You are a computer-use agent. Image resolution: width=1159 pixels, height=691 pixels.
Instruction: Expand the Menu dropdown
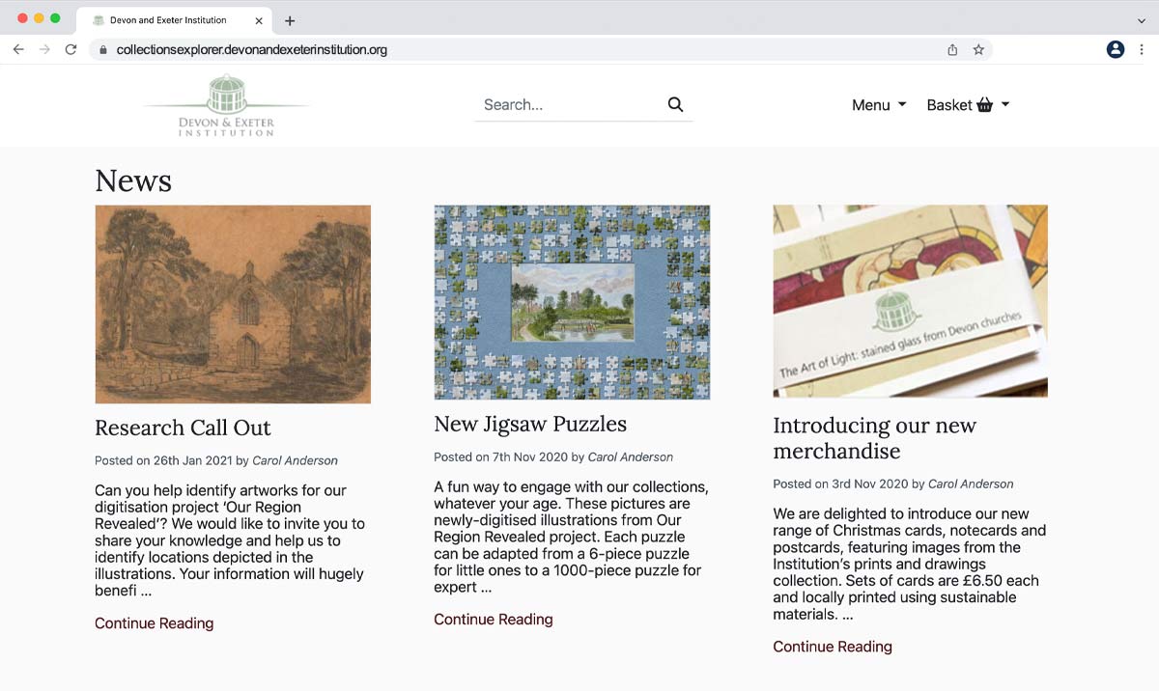click(x=878, y=105)
